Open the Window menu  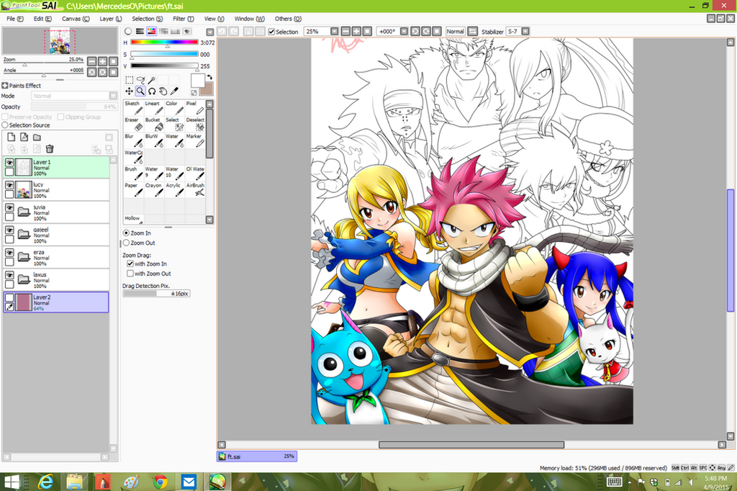tap(249, 19)
